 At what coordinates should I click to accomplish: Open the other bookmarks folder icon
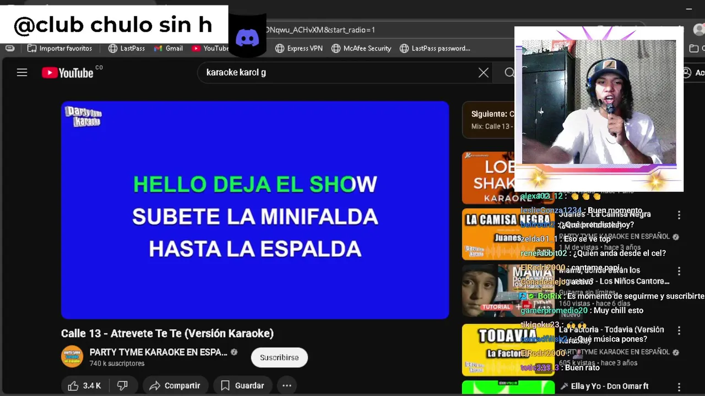tap(694, 48)
